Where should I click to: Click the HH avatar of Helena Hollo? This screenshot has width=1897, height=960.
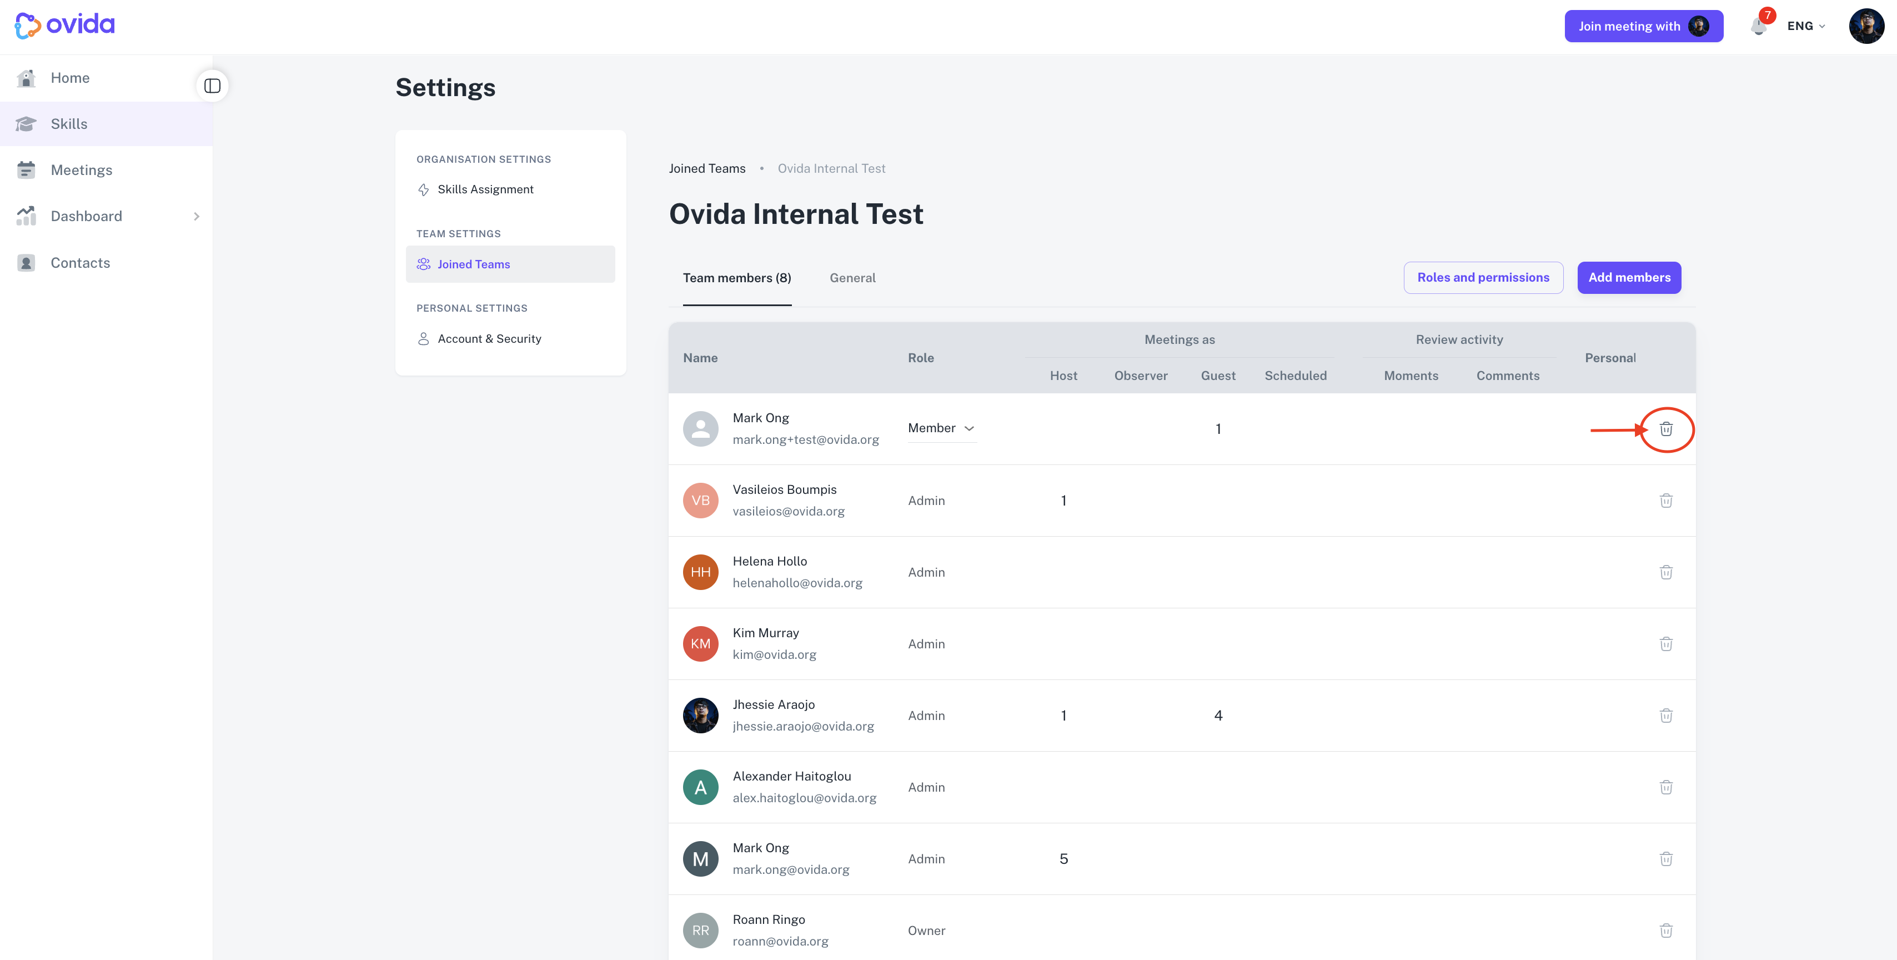(700, 572)
